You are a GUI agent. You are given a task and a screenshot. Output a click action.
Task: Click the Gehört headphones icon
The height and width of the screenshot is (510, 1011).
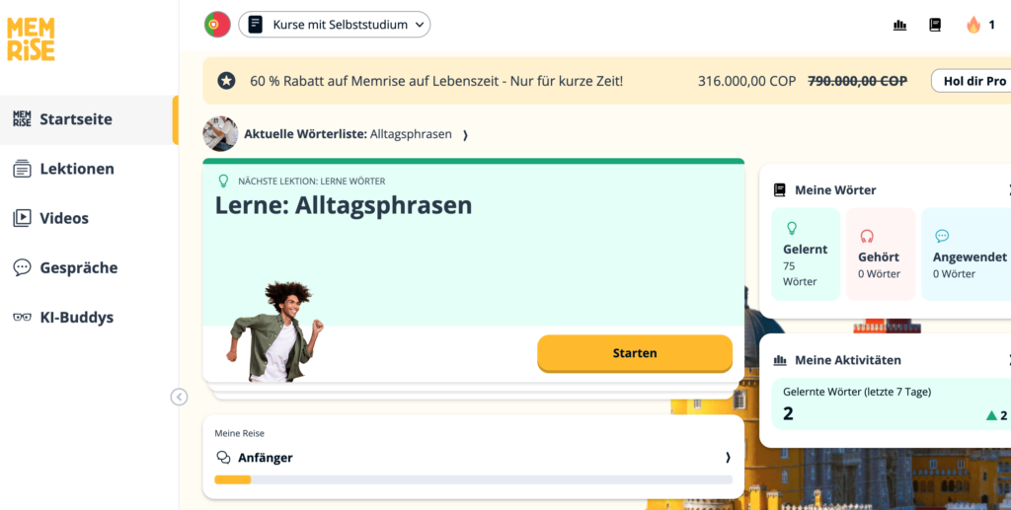(x=867, y=237)
